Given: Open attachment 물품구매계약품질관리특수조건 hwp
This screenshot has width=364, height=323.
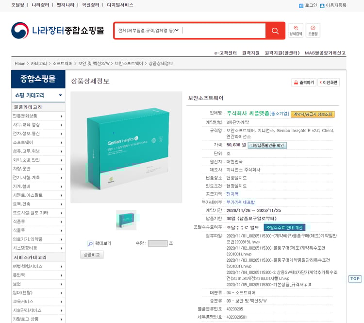Looking at the screenshot, I should click(278, 263).
